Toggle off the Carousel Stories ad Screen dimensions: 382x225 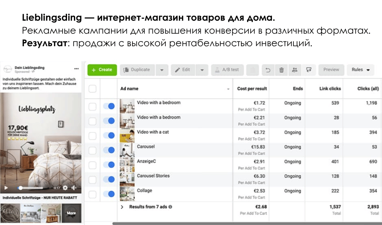109,179
